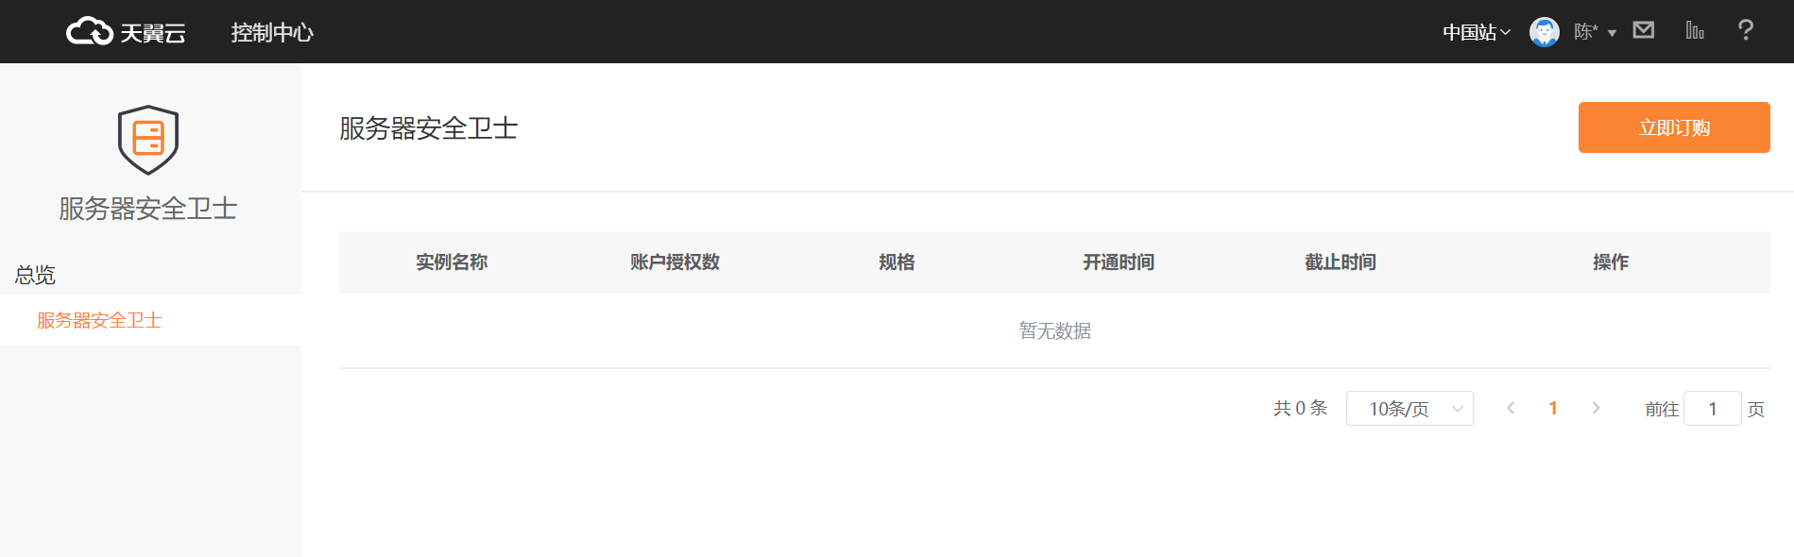Click the bar chart billing icon
Image resolution: width=1794 pixels, height=557 pixels.
(x=1695, y=30)
